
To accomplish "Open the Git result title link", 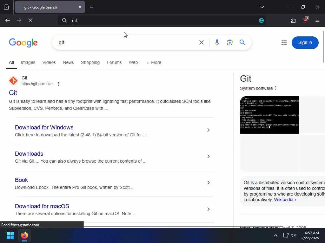I will pyautogui.click(x=13, y=93).
